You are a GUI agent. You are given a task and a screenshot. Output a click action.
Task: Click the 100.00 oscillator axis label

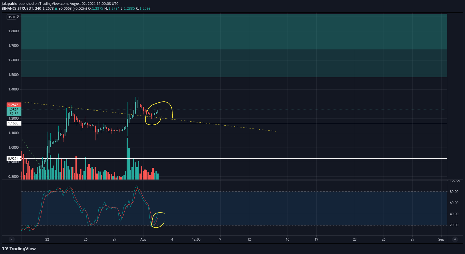pyautogui.click(x=455, y=181)
